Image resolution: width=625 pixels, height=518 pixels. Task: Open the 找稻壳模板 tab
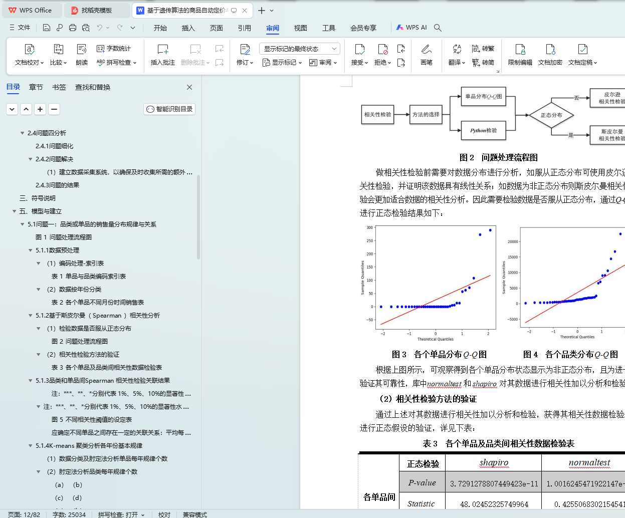[97, 10]
